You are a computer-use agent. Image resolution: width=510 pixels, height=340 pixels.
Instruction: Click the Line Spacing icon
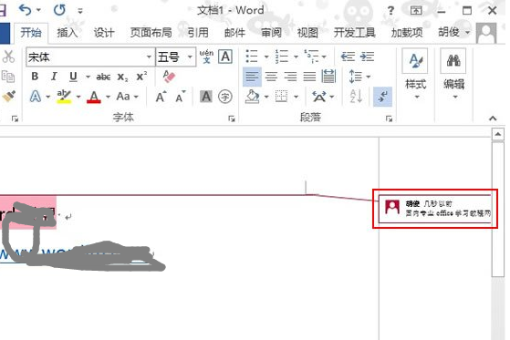[355, 77]
